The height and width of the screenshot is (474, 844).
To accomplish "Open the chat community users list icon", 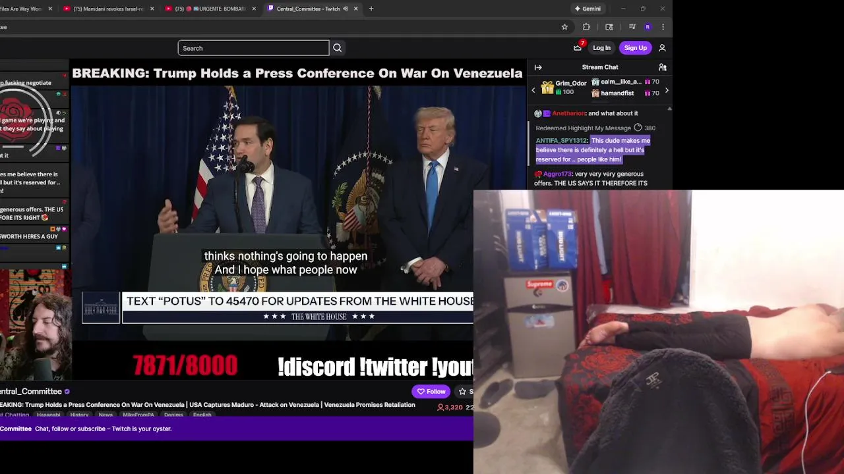I will click(x=663, y=67).
